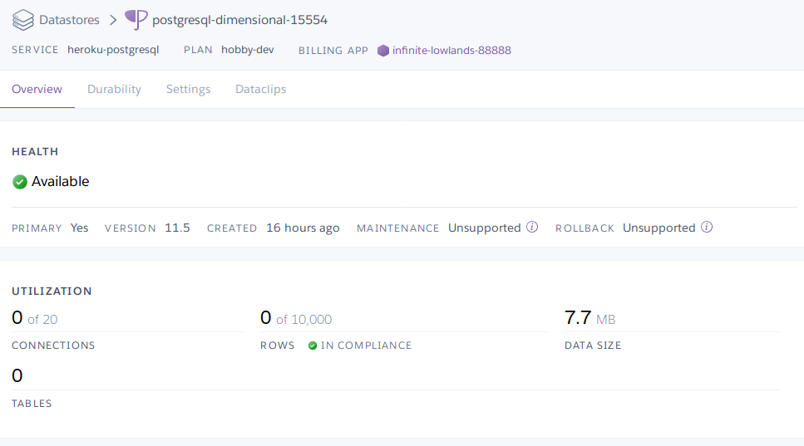Click service value heroku-postgresql

click(113, 50)
